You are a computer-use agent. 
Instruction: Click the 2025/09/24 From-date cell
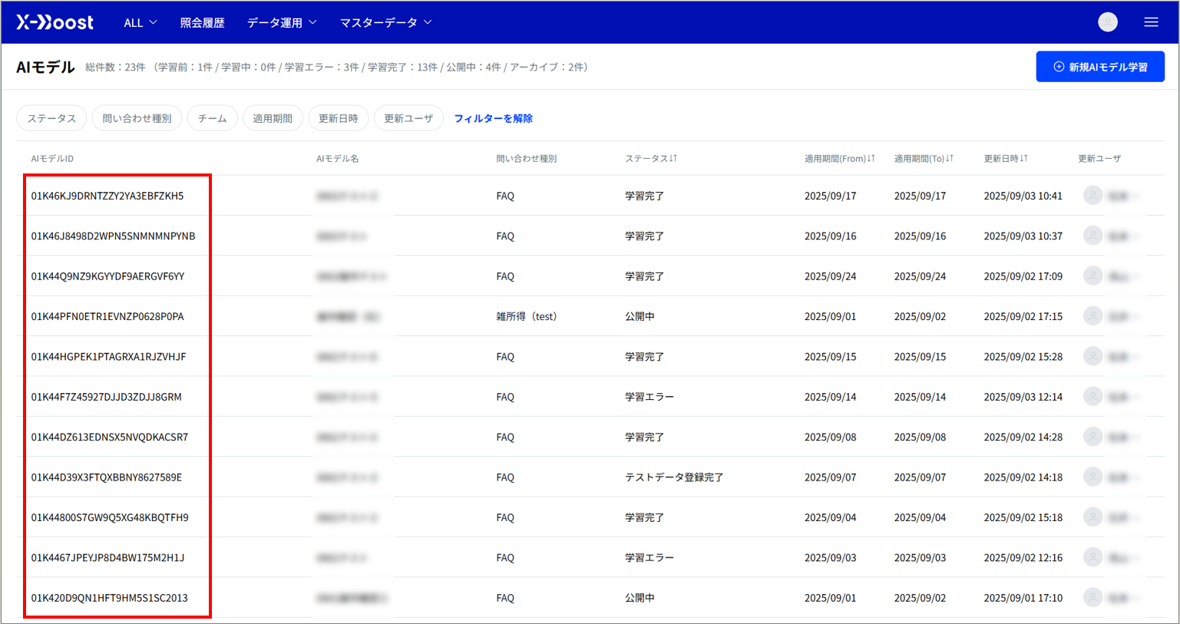pyautogui.click(x=830, y=276)
